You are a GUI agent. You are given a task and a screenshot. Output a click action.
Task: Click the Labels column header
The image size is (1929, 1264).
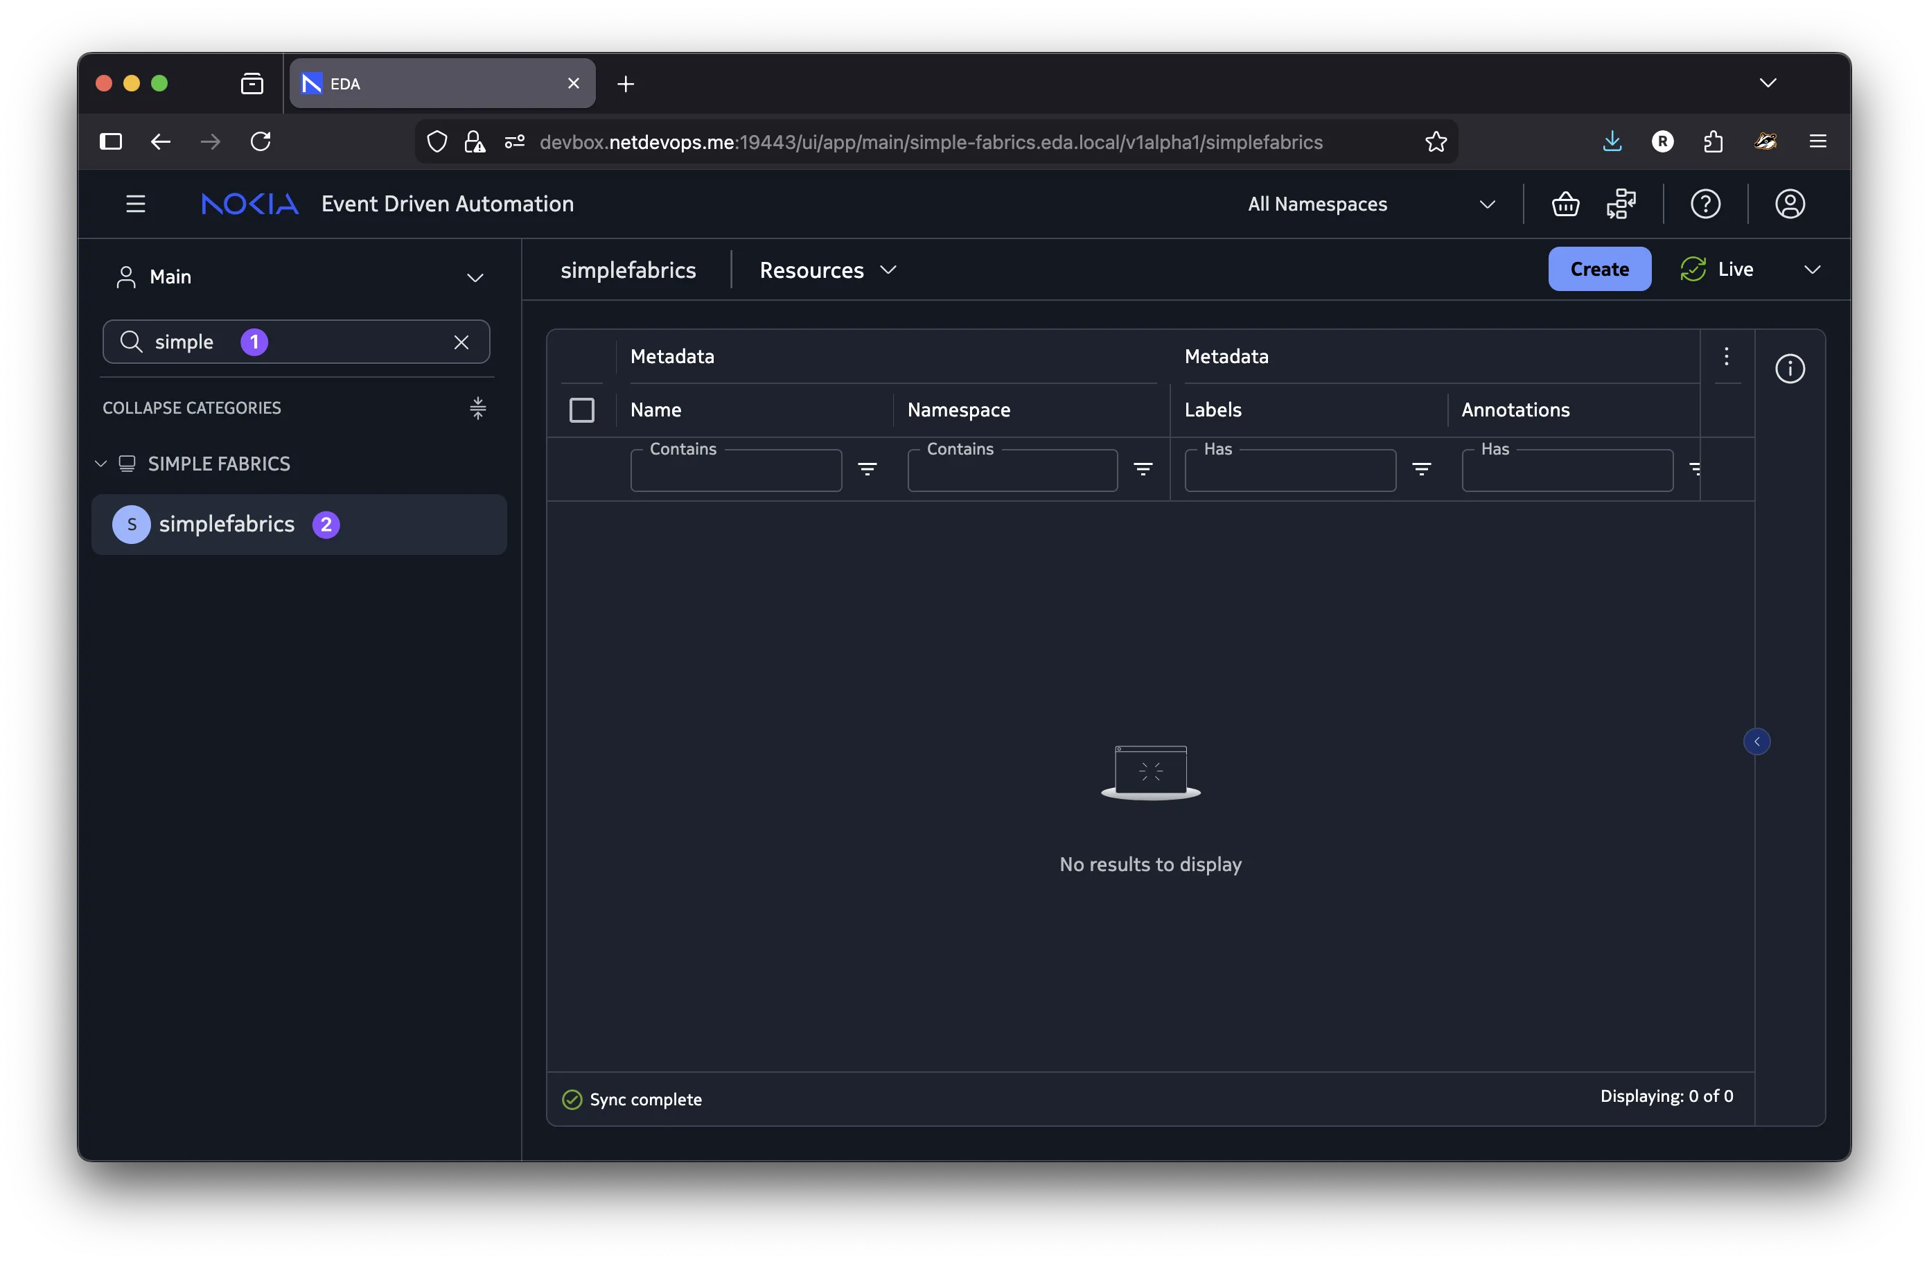point(1213,410)
